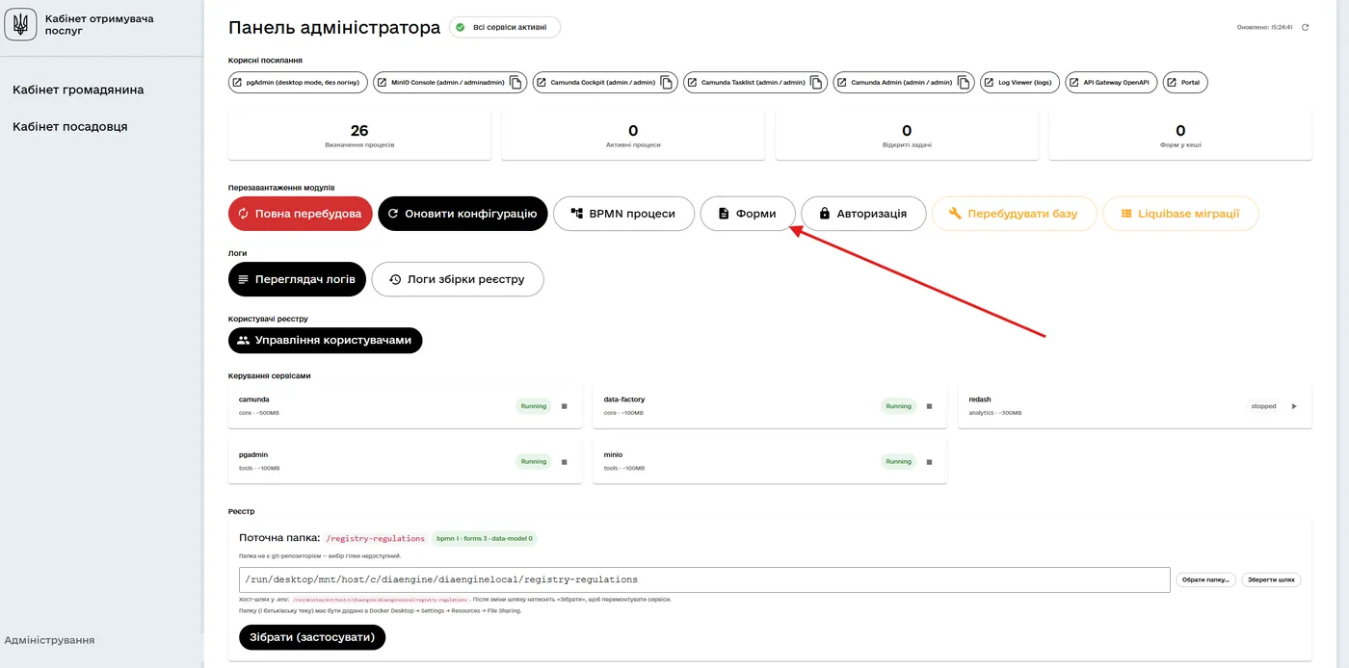Click Оновити конфігурацію button

(x=463, y=214)
